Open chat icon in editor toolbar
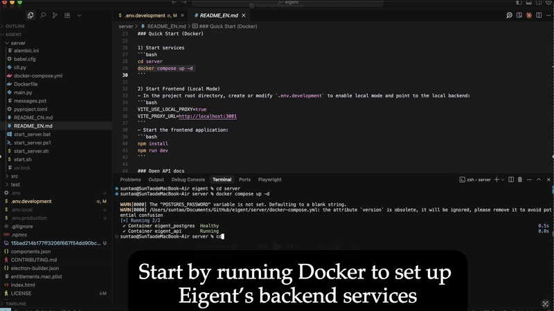This screenshot has height=311, width=554. (x=509, y=15)
